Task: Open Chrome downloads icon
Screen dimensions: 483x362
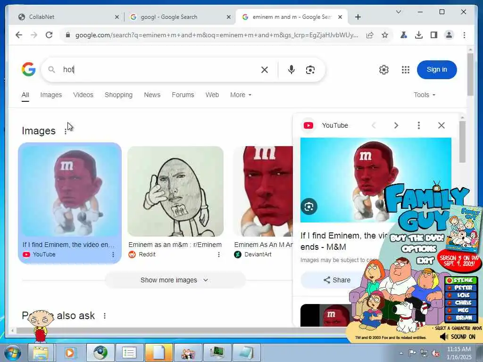Action: tap(419, 35)
